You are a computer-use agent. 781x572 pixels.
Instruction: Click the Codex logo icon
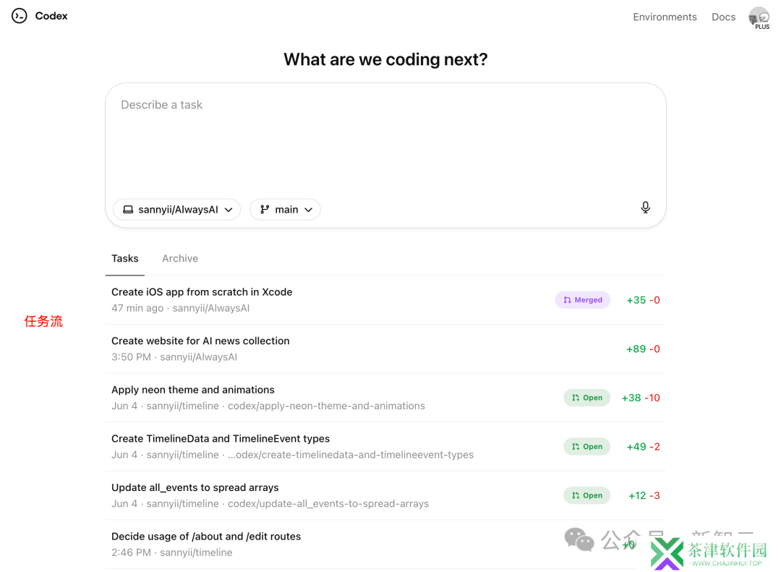[x=20, y=16]
